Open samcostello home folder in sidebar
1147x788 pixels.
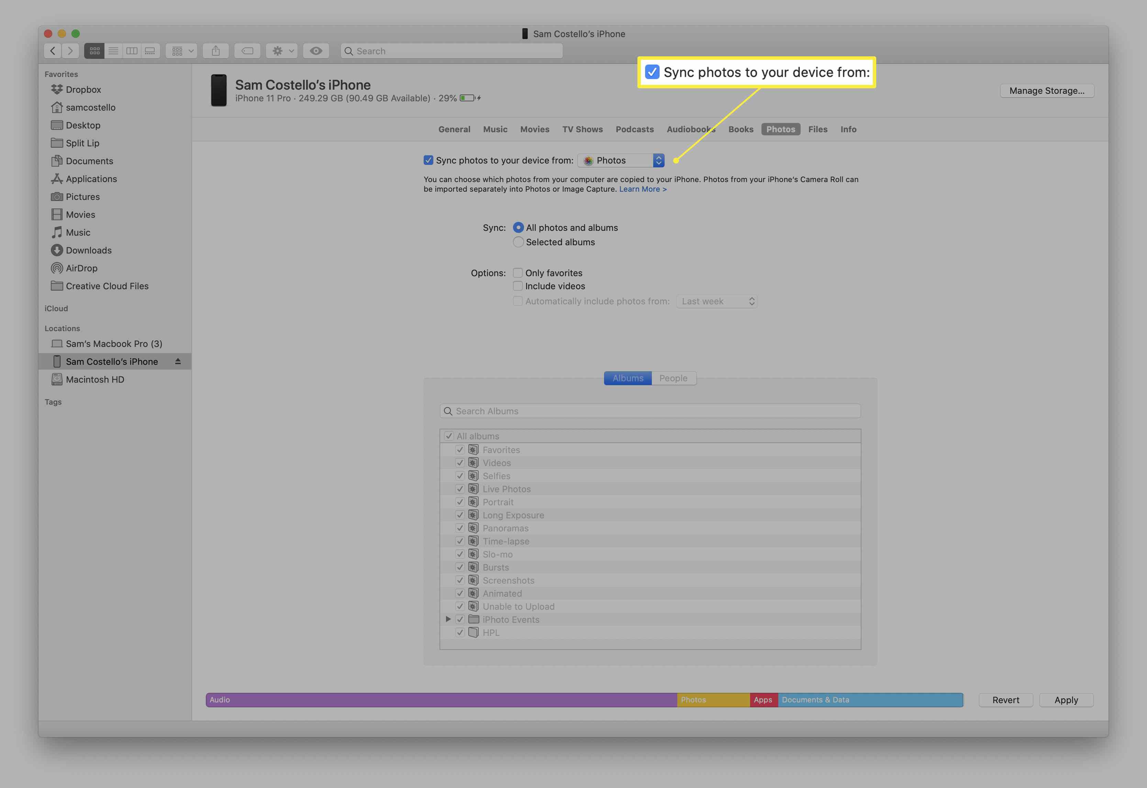point(114,107)
